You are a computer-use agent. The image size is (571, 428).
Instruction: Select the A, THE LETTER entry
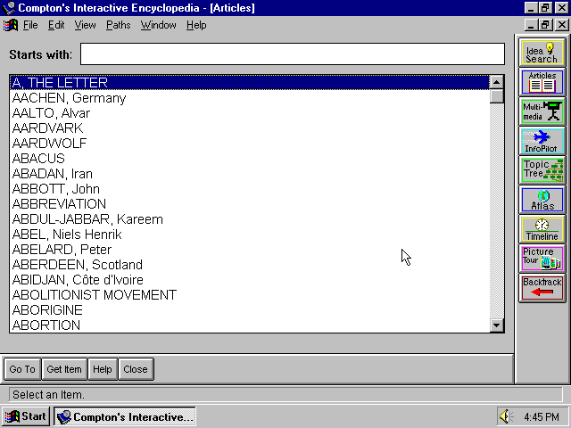coord(250,83)
